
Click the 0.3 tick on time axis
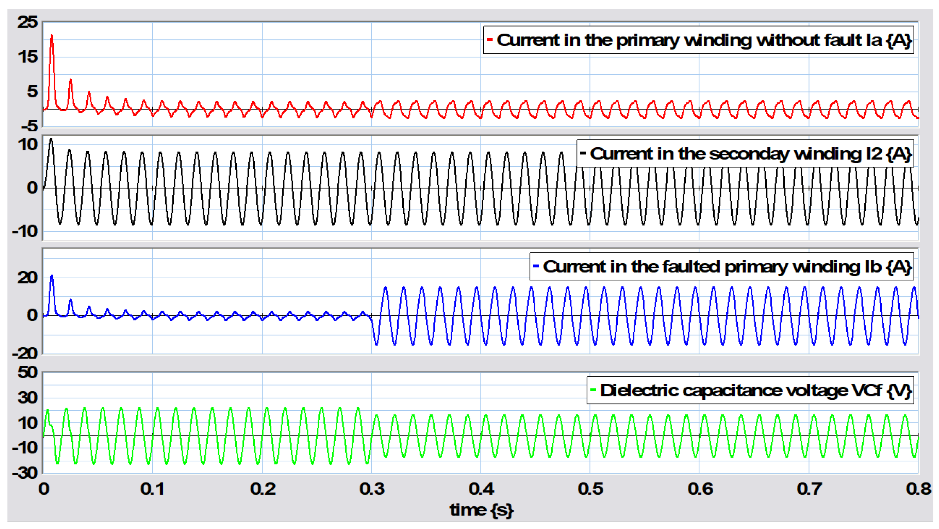372,489
